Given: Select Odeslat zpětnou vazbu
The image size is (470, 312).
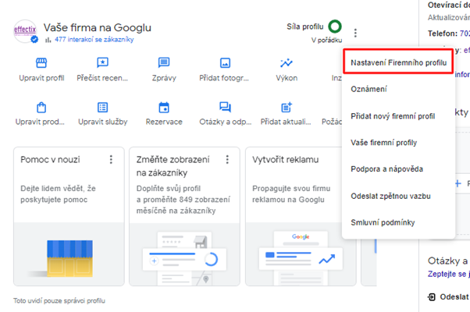Looking at the screenshot, I should point(398,196).
